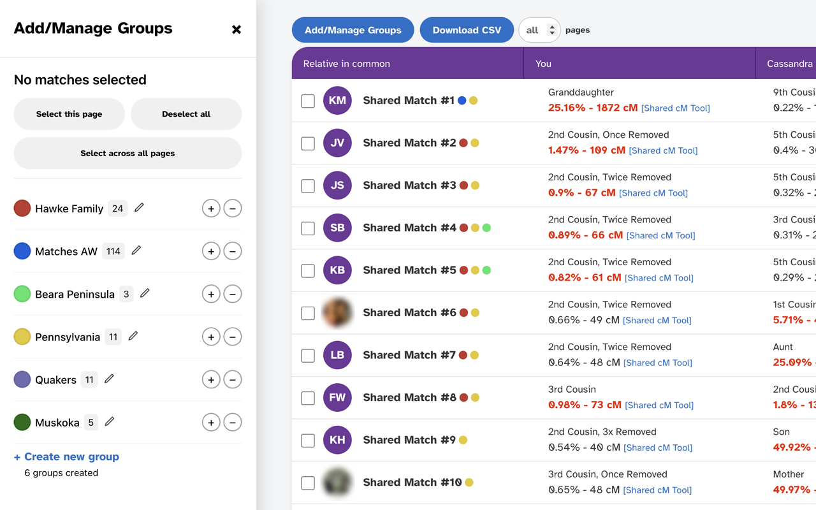Open JS avatar for Shared Match #3
Image resolution: width=816 pixels, height=510 pixels.
(337, 186)
